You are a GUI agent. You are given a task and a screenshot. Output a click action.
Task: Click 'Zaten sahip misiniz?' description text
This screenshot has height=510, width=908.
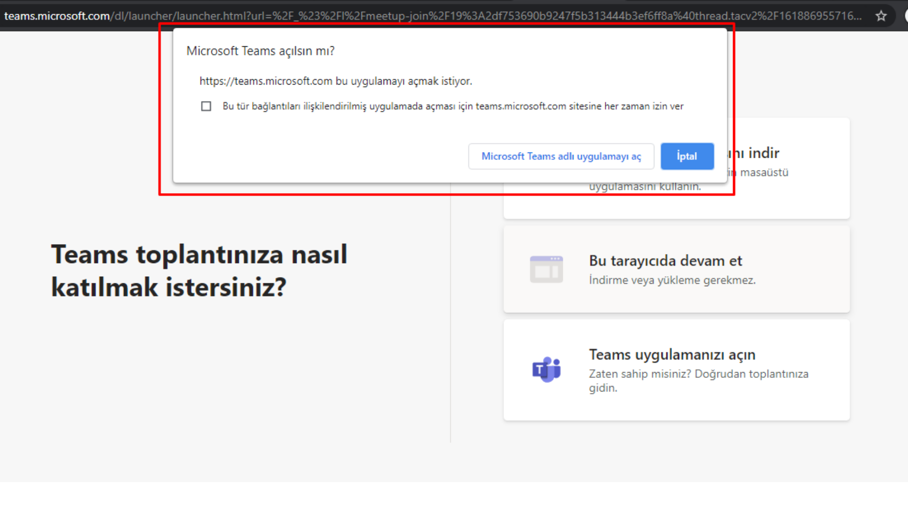pos(698,381)
